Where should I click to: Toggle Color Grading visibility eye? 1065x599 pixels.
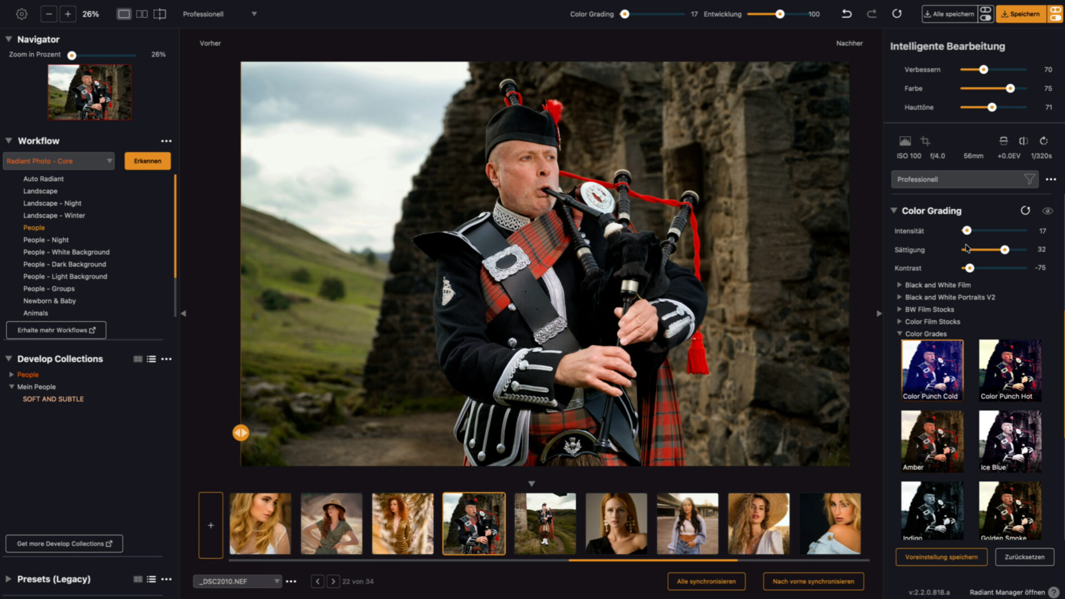[x=1047, y=211]
